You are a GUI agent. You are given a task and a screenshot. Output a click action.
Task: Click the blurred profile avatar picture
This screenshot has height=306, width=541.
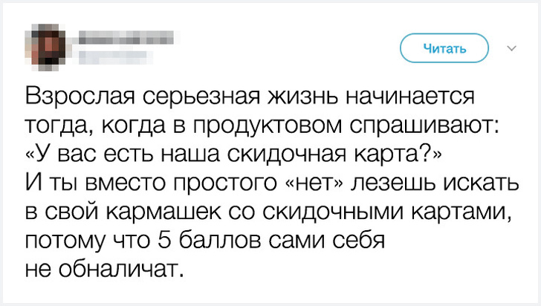click(x=47, y=46)
